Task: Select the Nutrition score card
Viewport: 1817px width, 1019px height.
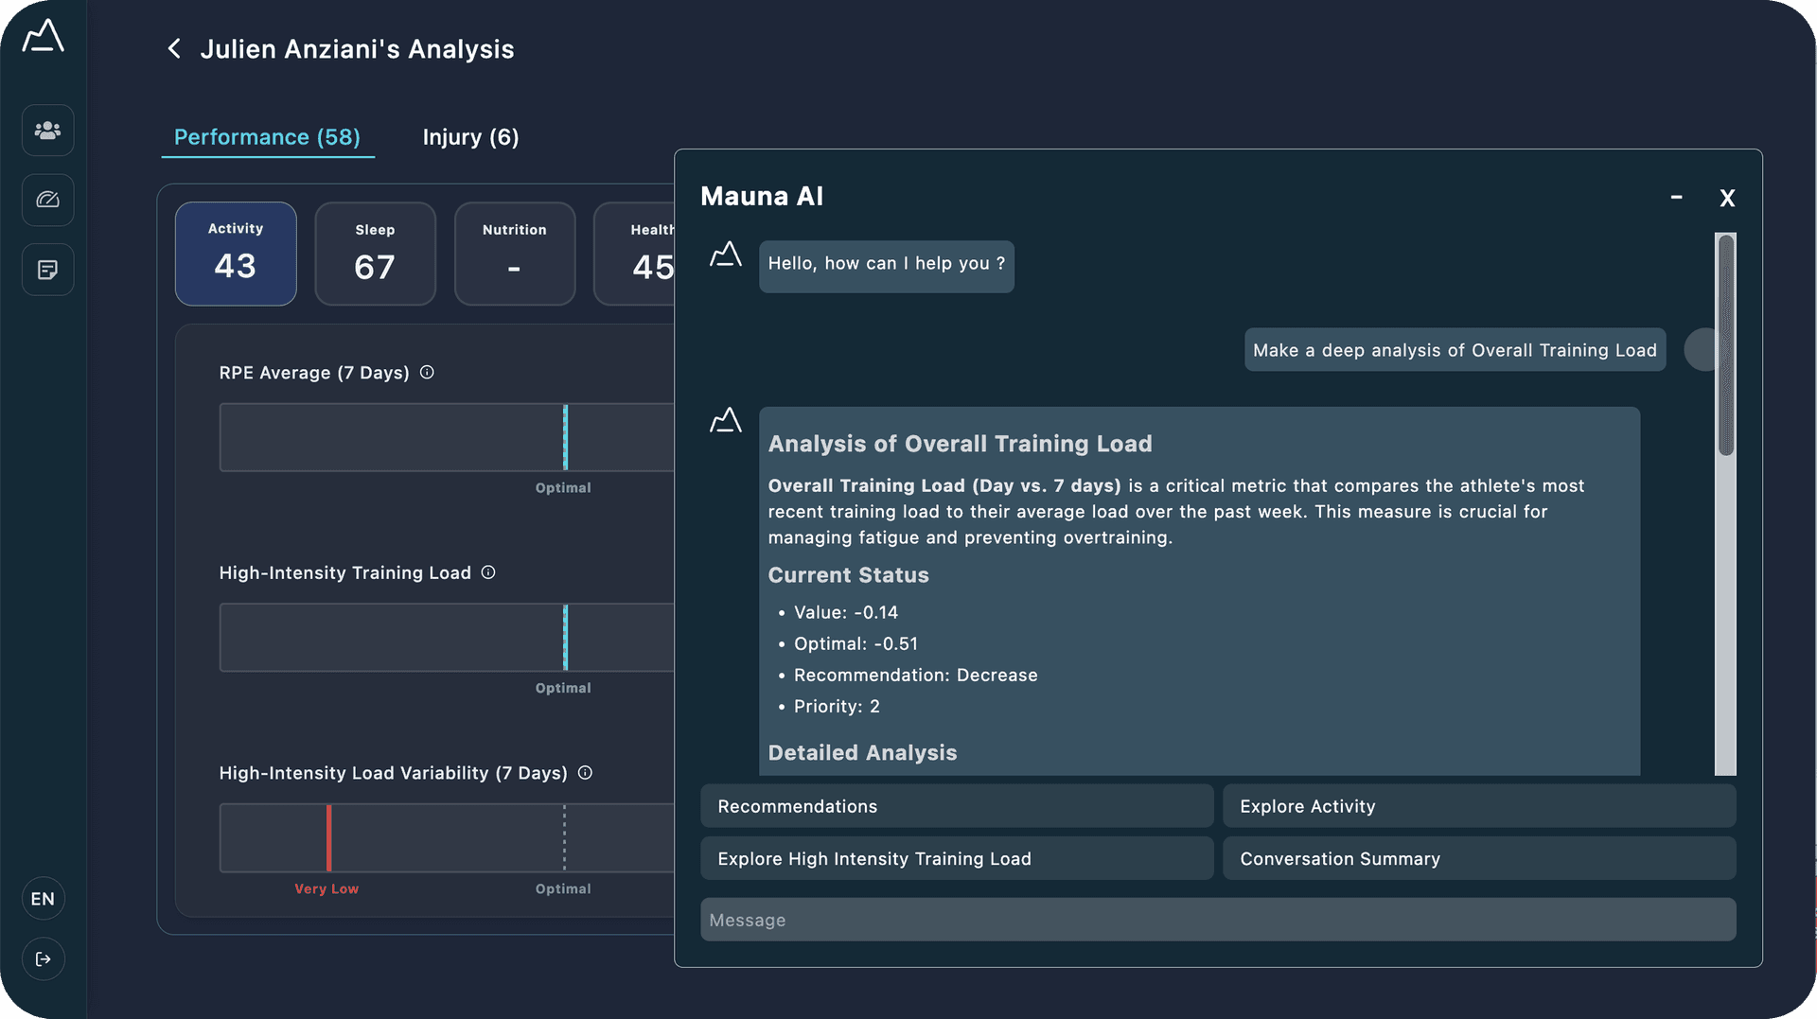Action: (515, 254)
